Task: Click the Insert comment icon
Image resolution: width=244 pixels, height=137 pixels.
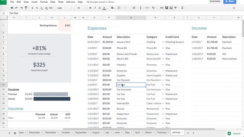Action: tap(167, 8)
